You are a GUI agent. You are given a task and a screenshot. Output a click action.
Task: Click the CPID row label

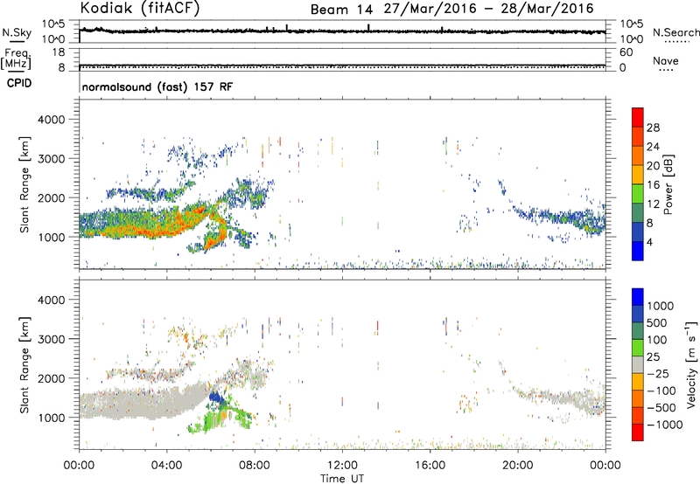[19, 83]
